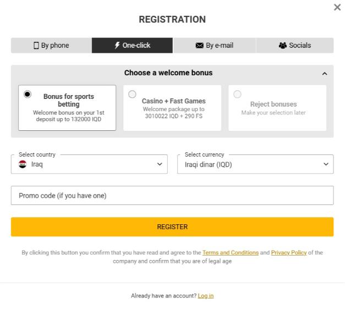The height and width of the screenshot is (310, 345).
Task: Click the people icon for Socials
Action: 283,46
